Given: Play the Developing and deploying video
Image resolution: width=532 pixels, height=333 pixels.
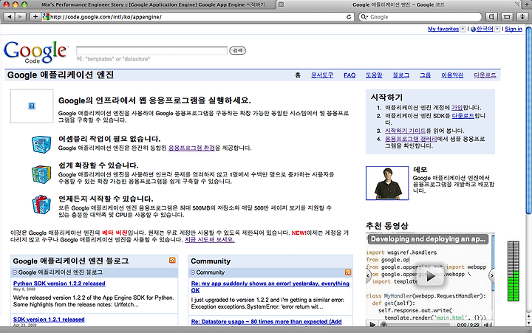Looking at the screenshot, I should pyautogui.click(x=430, y=276).
